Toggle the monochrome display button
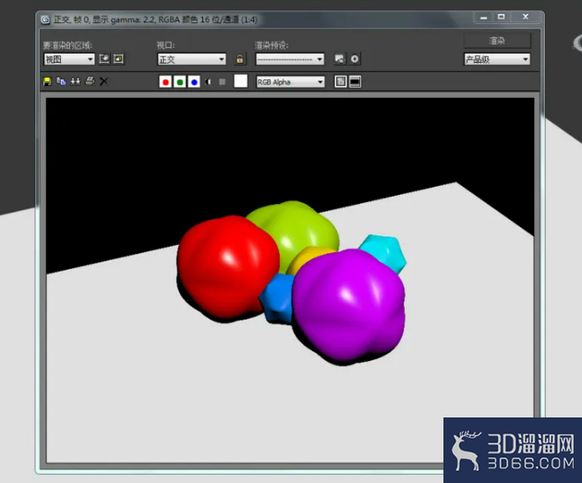This screenshot has height=483, width=582. (222, 81)
